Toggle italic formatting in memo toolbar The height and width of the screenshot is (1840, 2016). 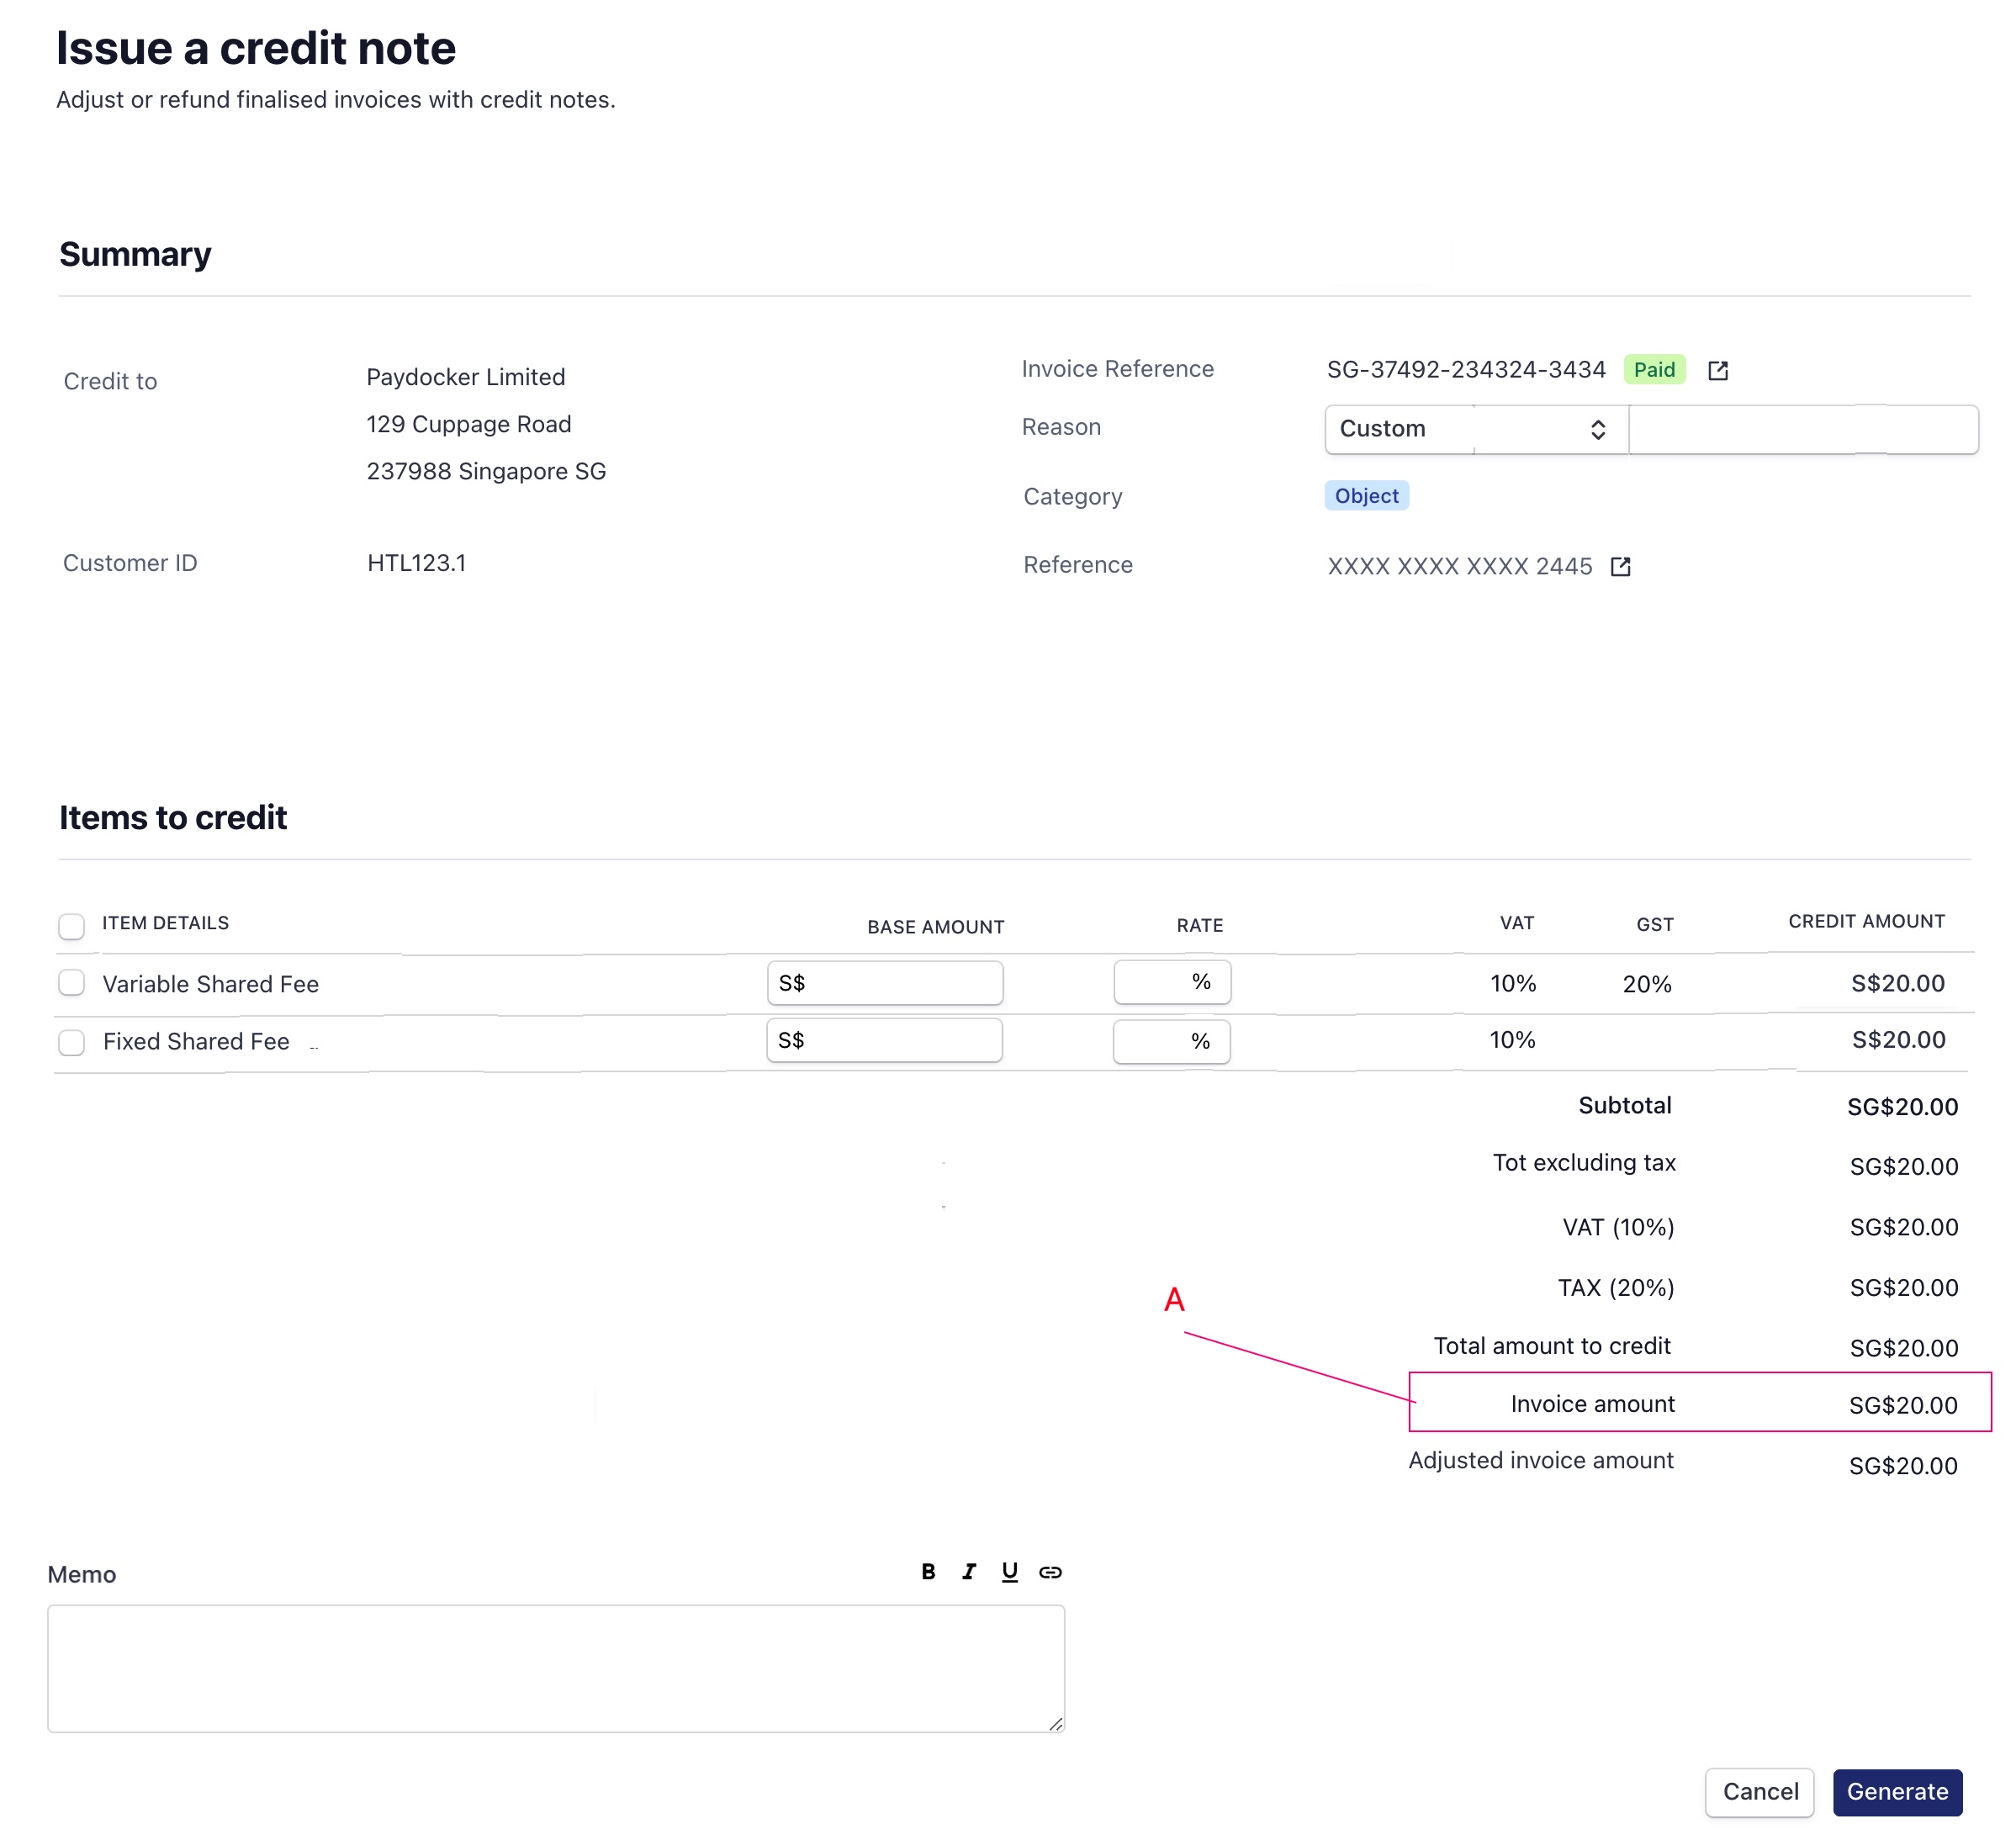[968, 1572]
